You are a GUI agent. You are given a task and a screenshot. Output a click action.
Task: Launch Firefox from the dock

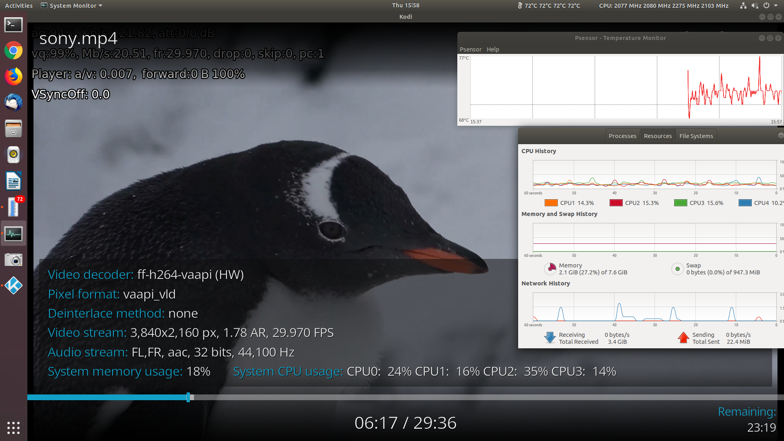tap(13, 76)
